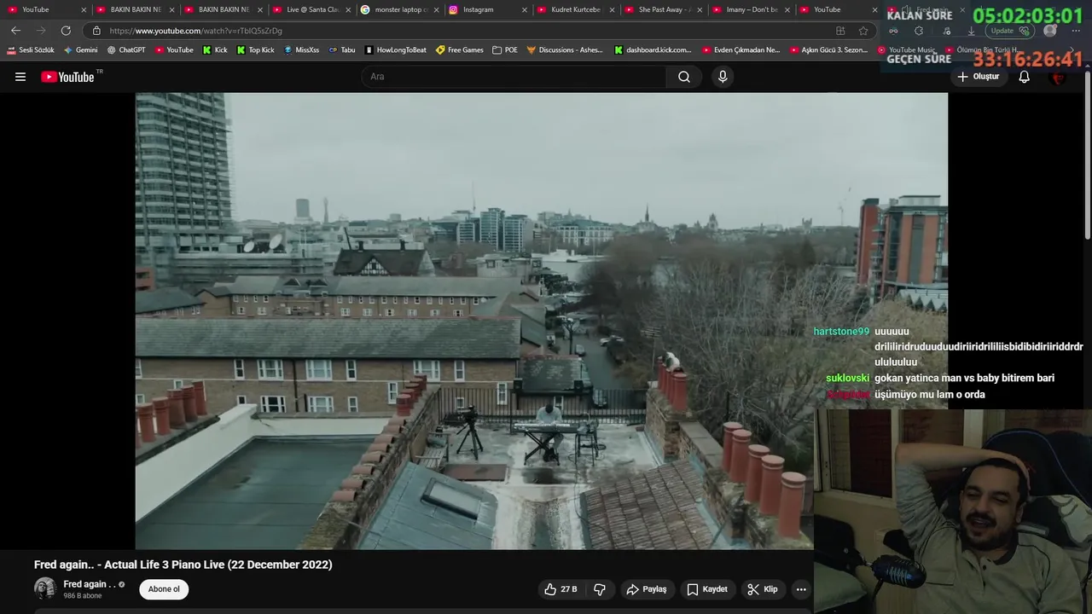Open dashboard.kick.com bookmark

pos(653,50)
